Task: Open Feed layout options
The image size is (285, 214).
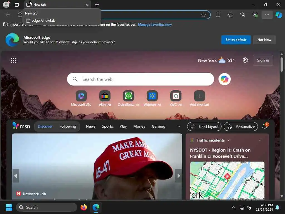Action: (x=204, y=127)
